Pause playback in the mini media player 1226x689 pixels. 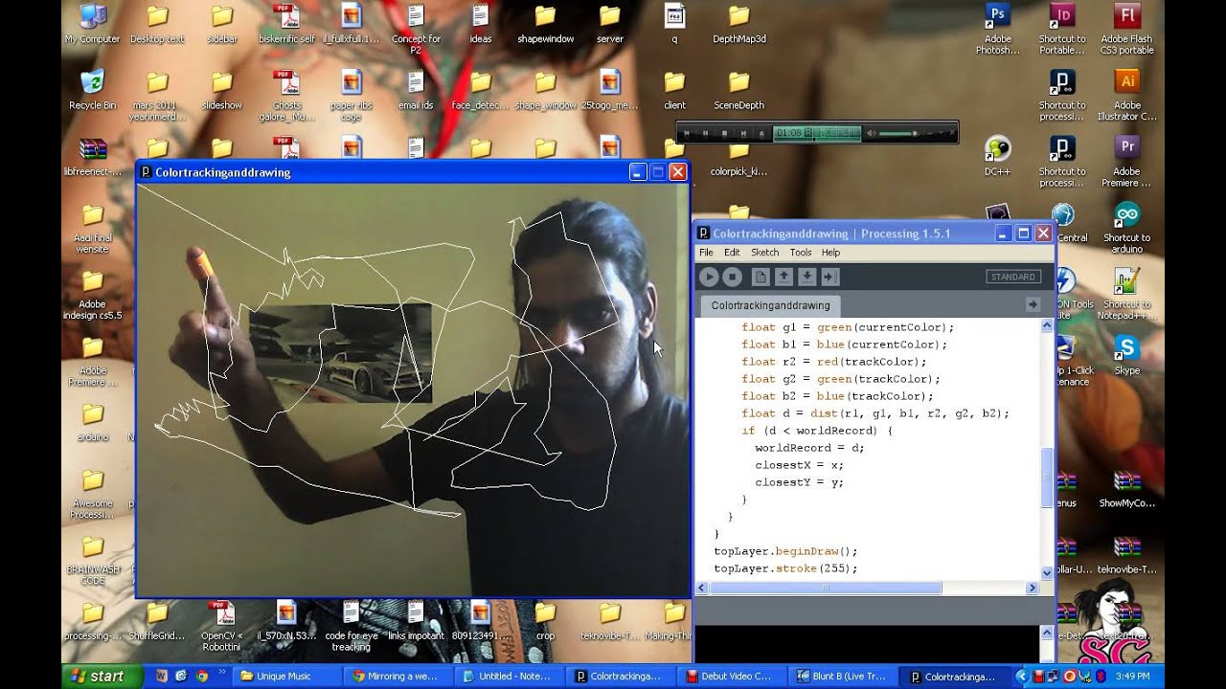click(706, 133)
